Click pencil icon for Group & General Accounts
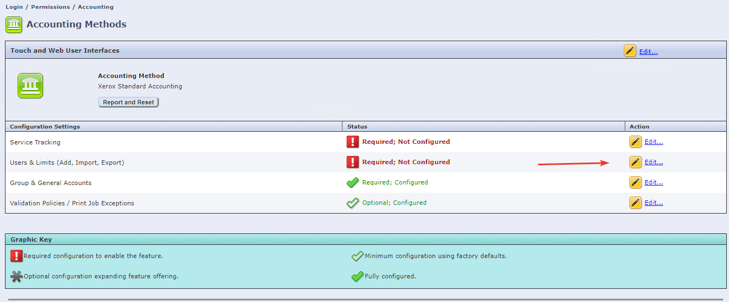 tap(635, 182)
